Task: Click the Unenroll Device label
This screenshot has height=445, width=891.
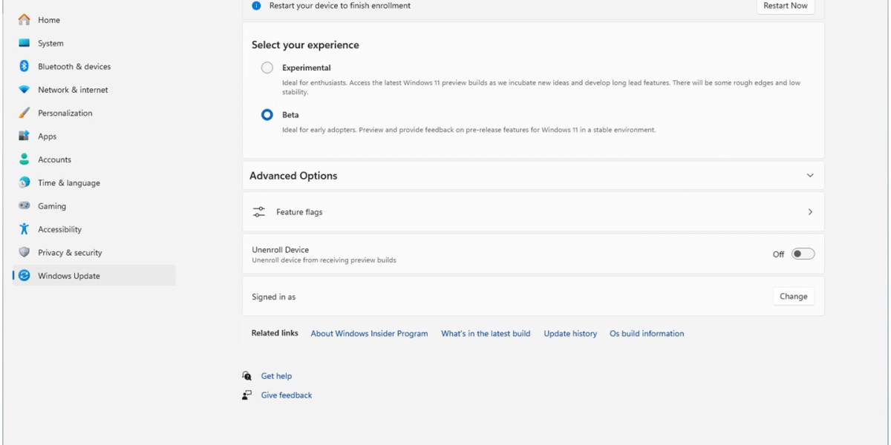Action: [280, 250]
